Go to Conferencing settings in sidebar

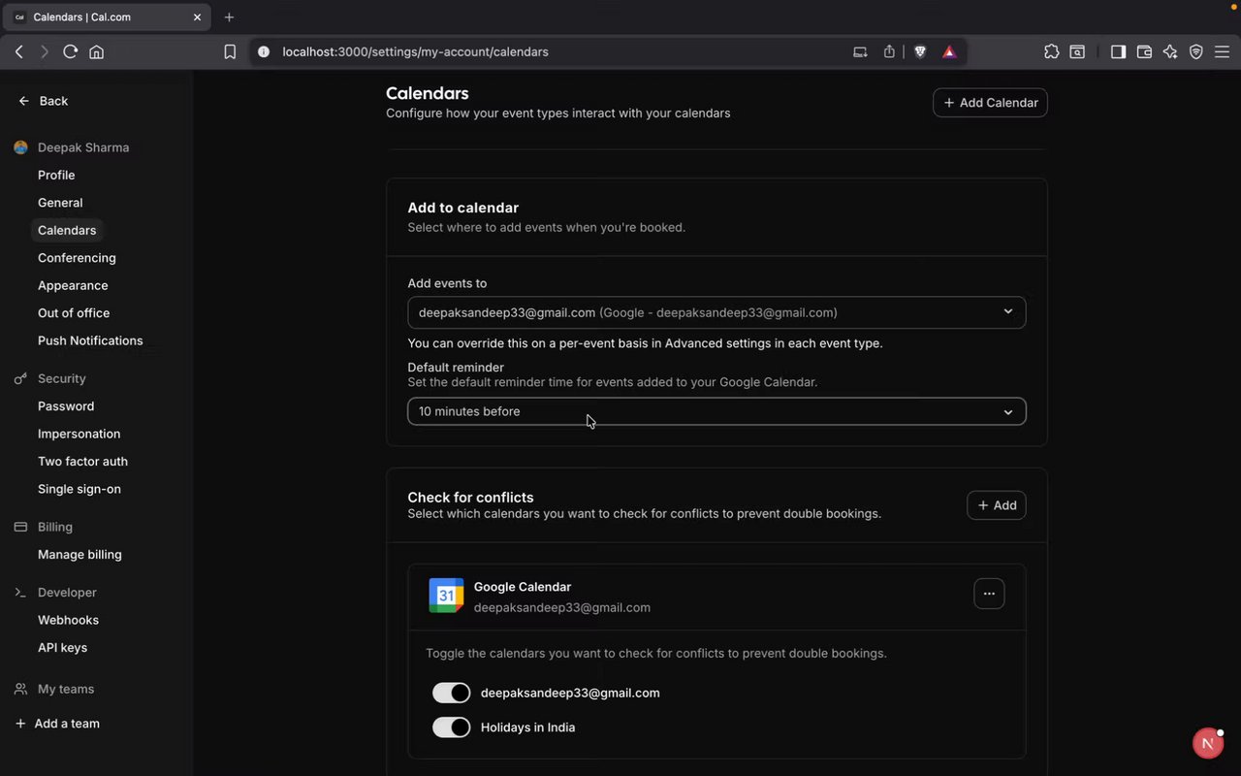click(77, 258)
